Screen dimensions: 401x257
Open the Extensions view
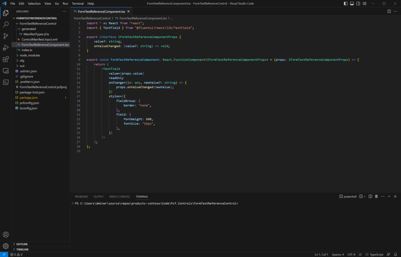pyautogui.click(x=5, y=59)
